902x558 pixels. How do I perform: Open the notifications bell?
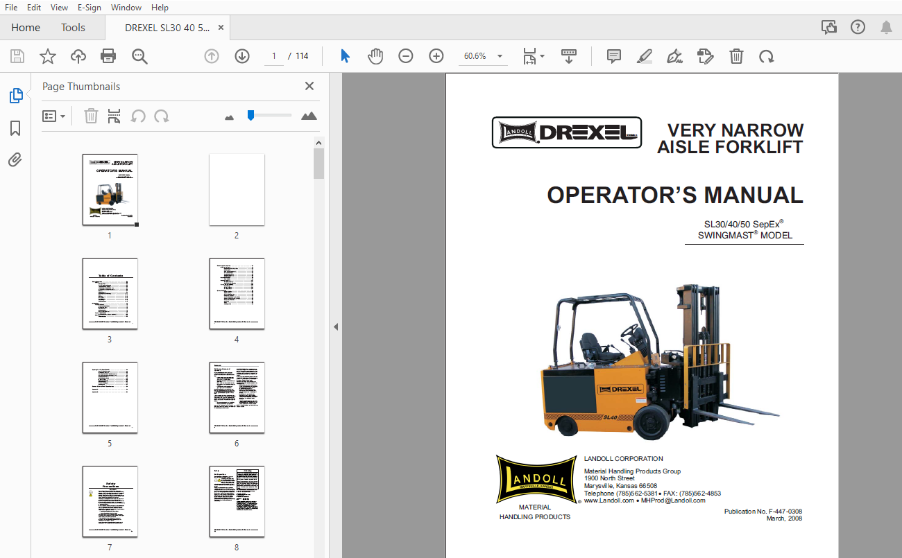(886, 27)
